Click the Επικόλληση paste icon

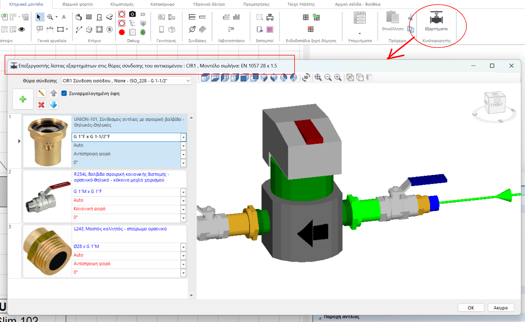392,17
